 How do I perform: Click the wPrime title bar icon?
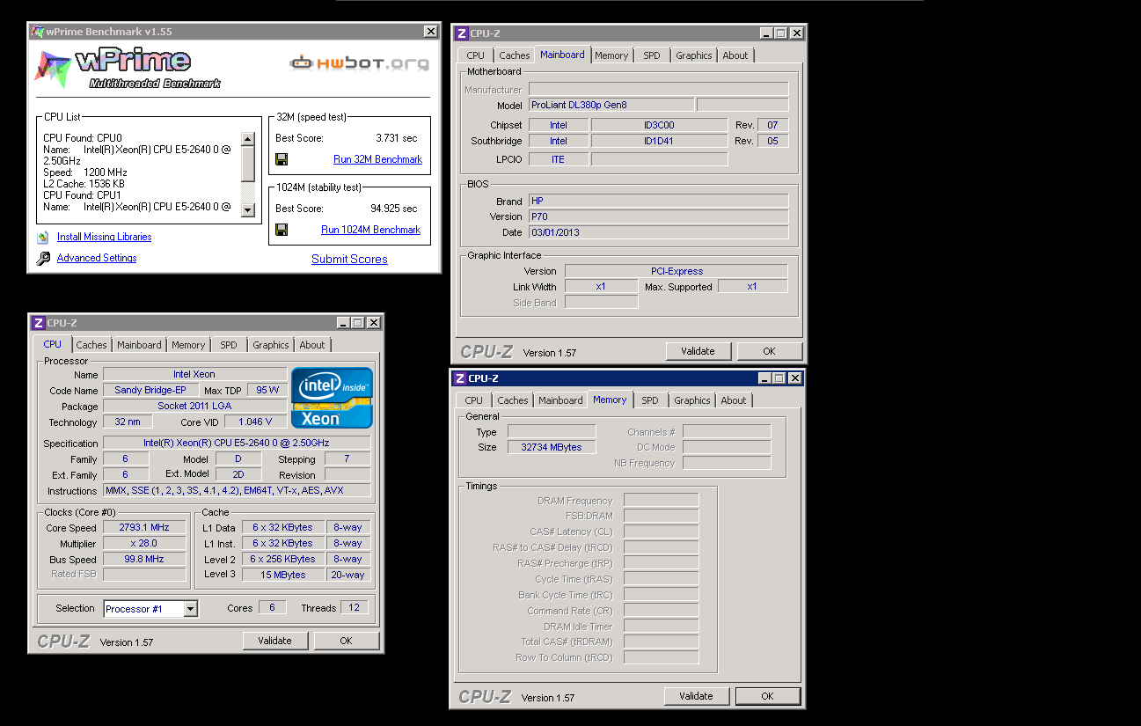pos(38,32)
